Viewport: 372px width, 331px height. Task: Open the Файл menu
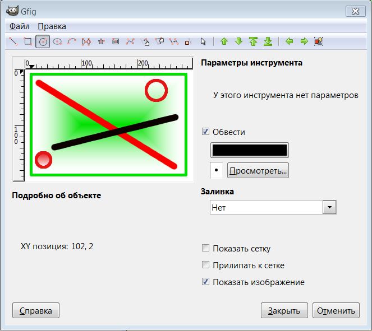click(x=20, y=26)
